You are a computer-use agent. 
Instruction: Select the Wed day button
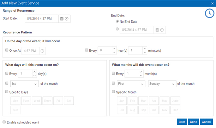[37, 101]
